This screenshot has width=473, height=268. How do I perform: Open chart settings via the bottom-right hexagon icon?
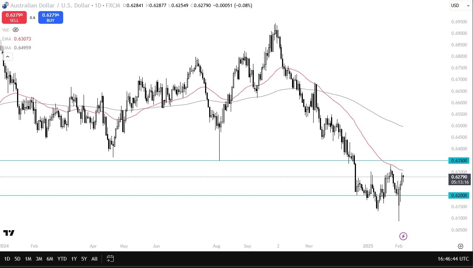[461, 246]
